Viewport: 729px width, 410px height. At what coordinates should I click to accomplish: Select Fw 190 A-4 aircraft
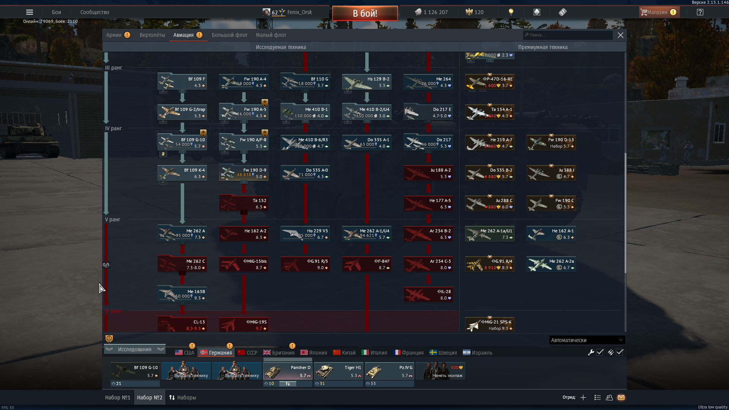click(x=244, y=82)
